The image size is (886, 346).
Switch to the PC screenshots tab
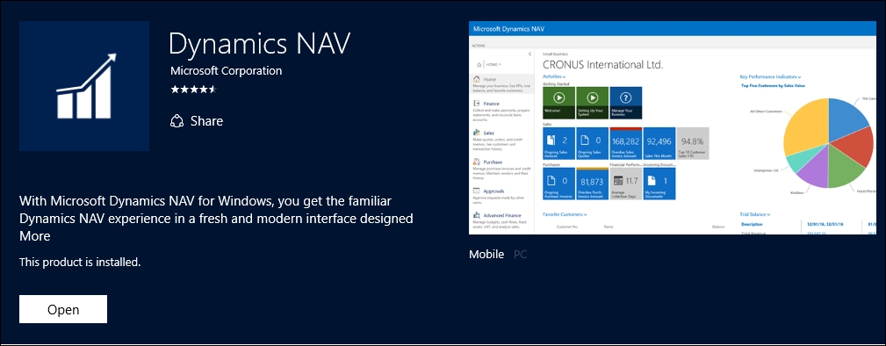[521, 255]
